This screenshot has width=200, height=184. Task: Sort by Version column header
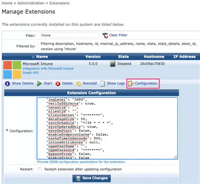(x=93, y=57)
